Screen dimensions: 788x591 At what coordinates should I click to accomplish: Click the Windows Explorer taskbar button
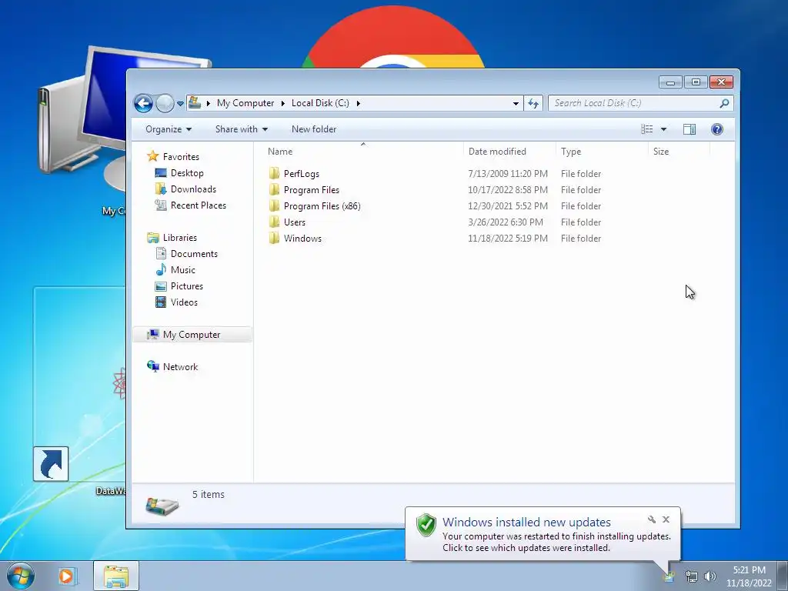click(116, 576)
